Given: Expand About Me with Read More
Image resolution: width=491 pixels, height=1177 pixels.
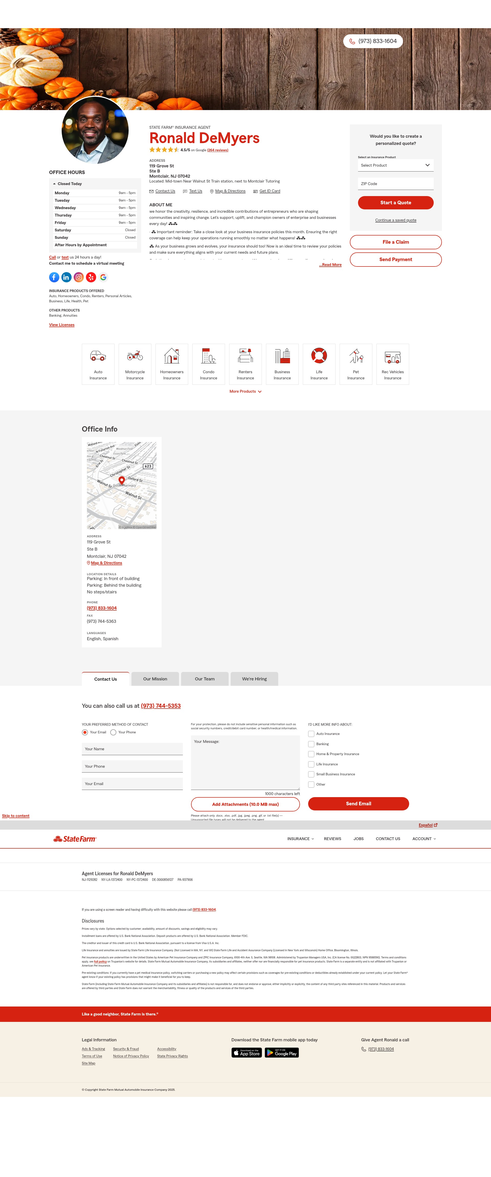Looking at the screenshot, I should point(330,264).
